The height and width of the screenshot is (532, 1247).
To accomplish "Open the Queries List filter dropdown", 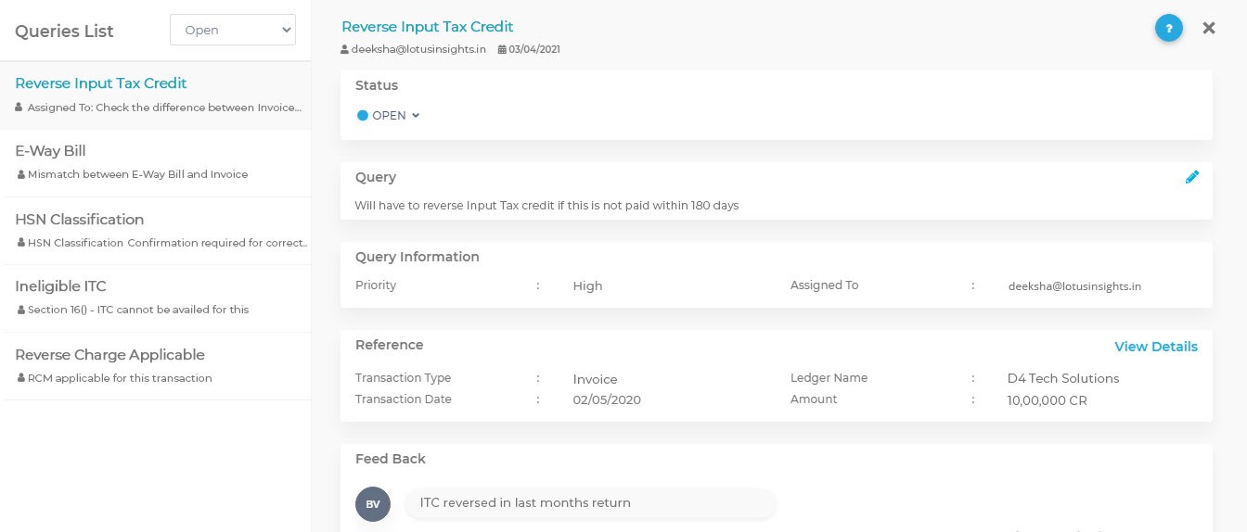I will [x=233, y=30].
